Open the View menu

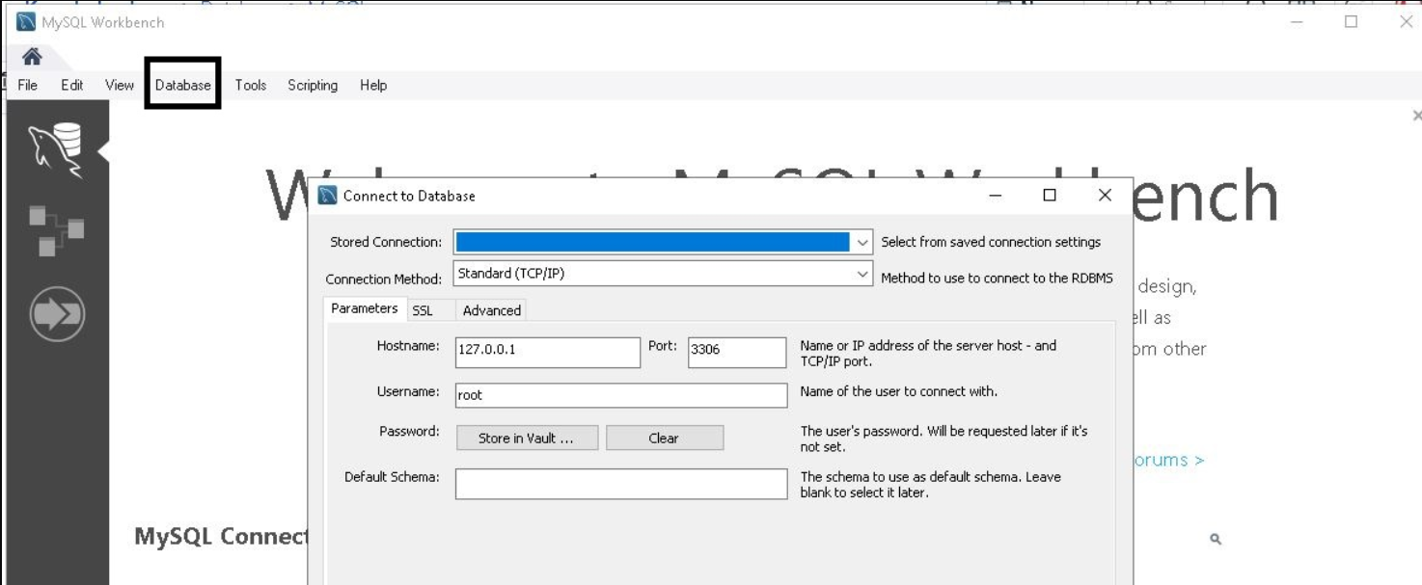tap(120, 85)
